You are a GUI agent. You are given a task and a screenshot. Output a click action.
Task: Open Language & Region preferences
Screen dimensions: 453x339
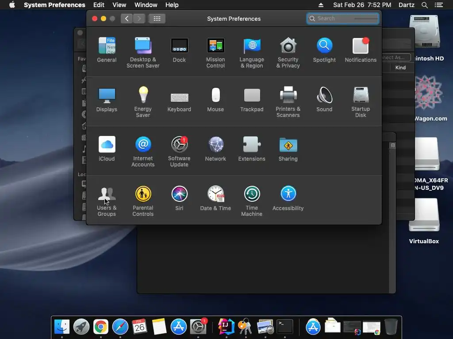point(252,53)
